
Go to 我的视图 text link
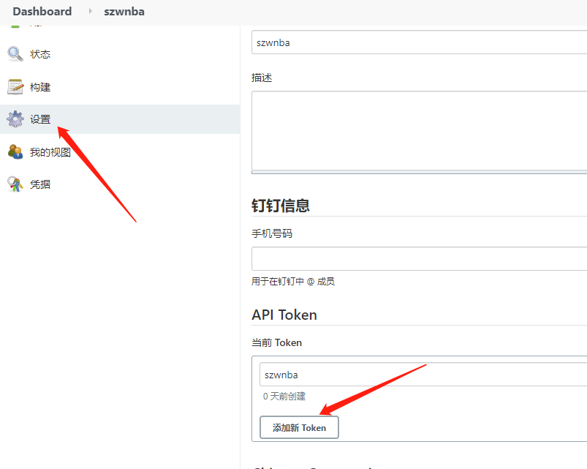click(50, 152)
